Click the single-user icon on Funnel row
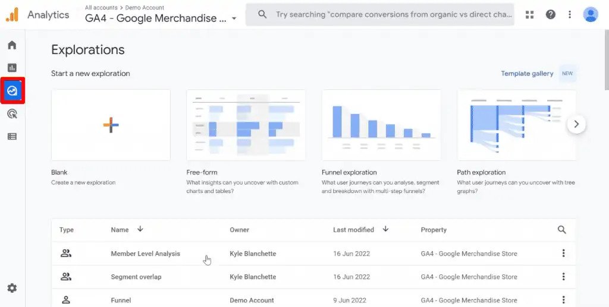 pos(66,300)
